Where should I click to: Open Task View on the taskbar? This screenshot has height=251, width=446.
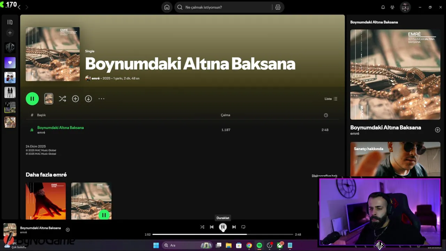pos(218,245)
